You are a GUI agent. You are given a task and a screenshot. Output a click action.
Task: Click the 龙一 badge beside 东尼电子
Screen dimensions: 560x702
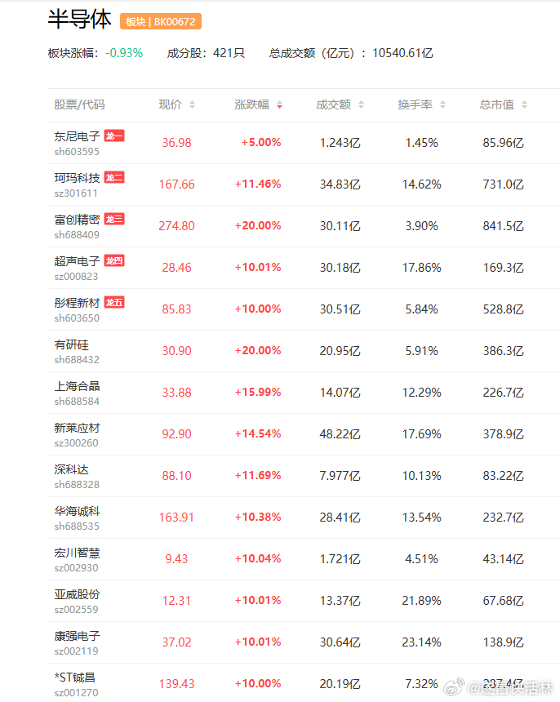pyautogui.click(x=114, y=136)
